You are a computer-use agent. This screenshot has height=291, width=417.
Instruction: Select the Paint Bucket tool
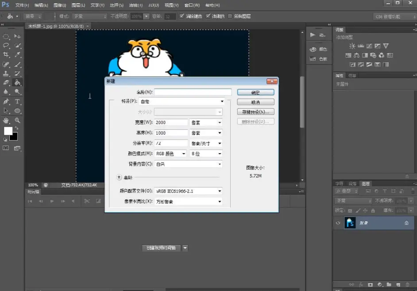click(x=17, y=83)
